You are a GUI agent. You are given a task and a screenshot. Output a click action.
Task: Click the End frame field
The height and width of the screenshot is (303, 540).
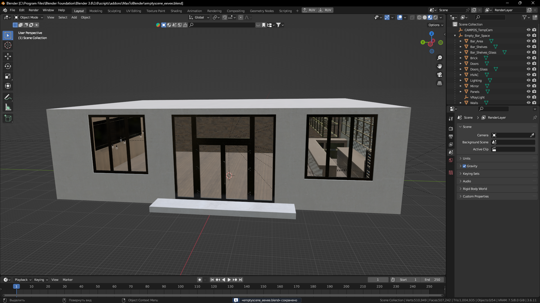click(432, 280)
